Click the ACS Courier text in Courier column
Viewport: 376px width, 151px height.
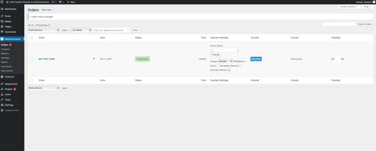[x=296, y=59]
